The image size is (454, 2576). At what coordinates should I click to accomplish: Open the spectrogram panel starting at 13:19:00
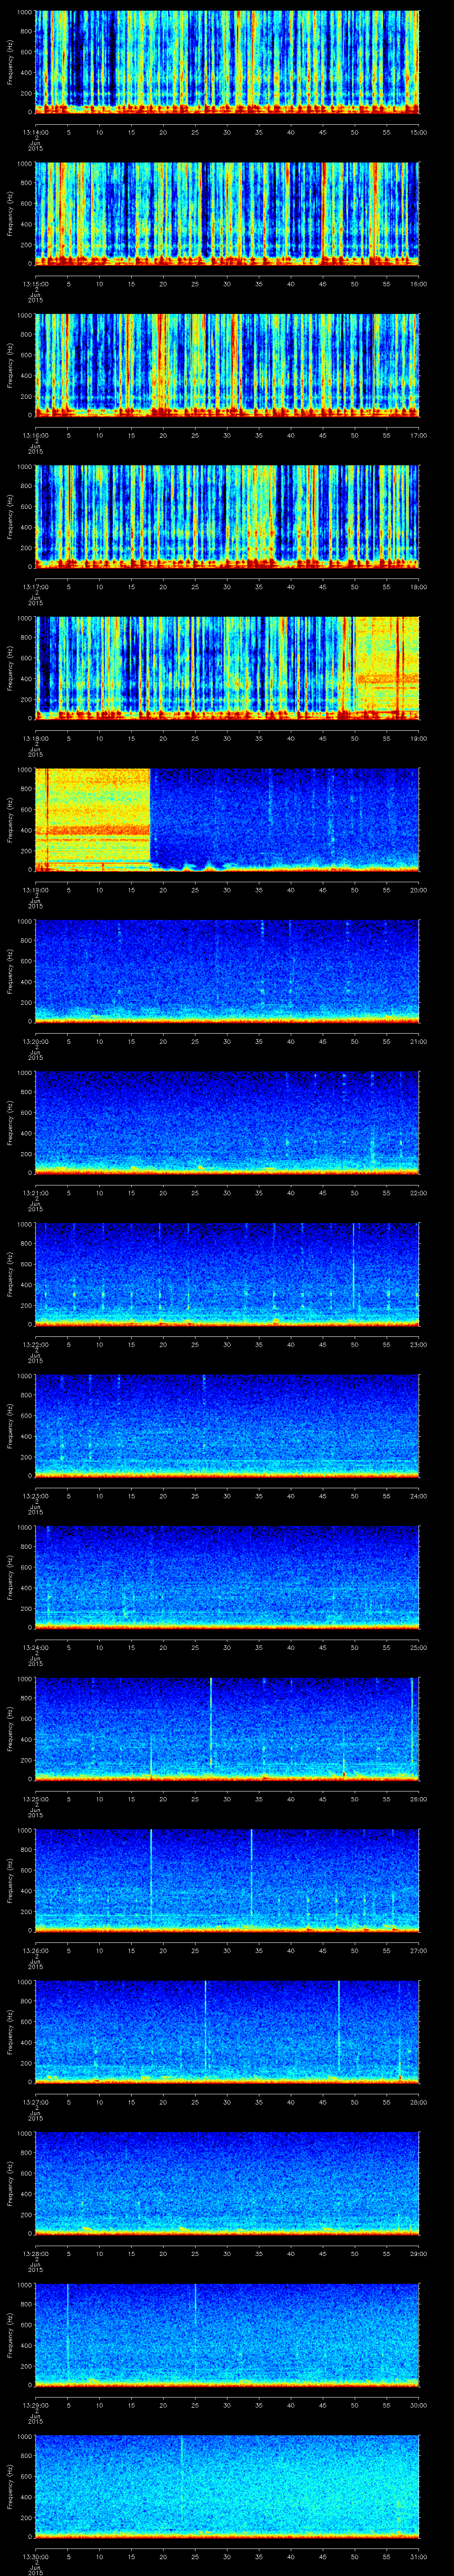point(227,819)
